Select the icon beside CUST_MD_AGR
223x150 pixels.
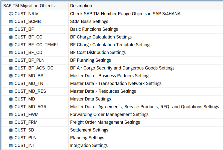tap(11, 107)
